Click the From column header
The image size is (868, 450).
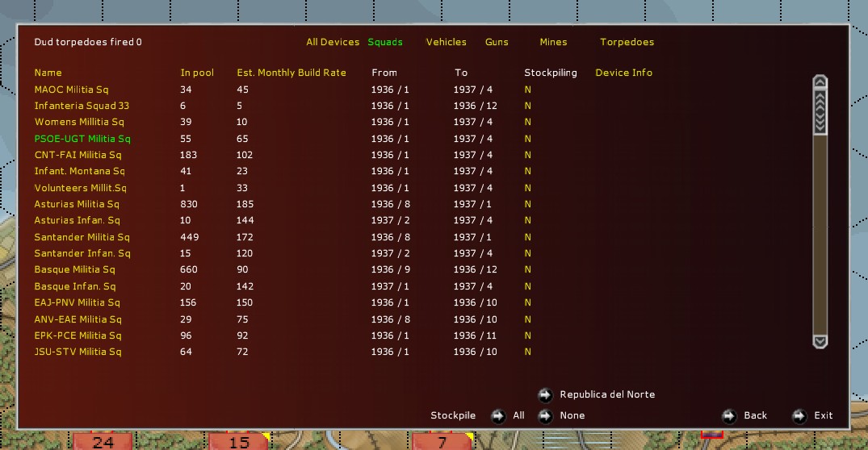[384, 73]
